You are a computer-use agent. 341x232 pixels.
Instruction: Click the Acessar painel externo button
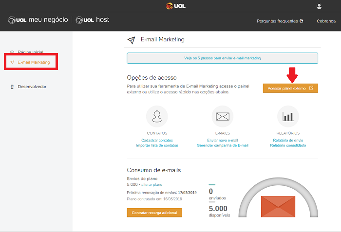coord(290,88)
